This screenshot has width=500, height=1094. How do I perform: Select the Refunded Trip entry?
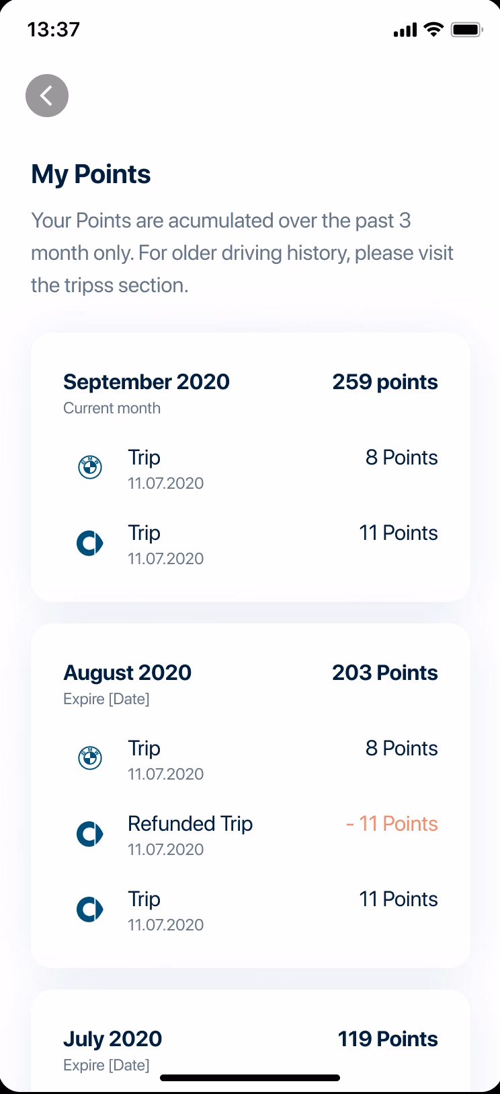tap(190, 824)
